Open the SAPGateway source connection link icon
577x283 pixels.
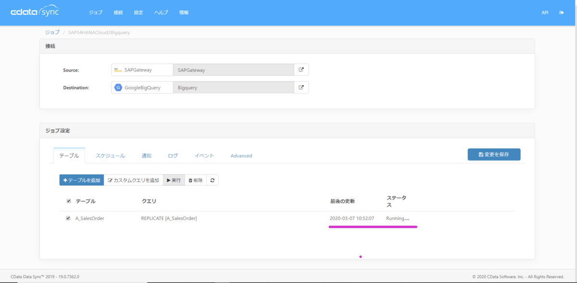tap(301, 70)
